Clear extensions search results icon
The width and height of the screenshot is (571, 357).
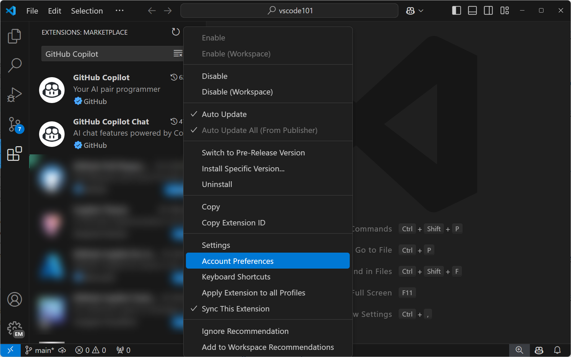[x=178, y=54]
